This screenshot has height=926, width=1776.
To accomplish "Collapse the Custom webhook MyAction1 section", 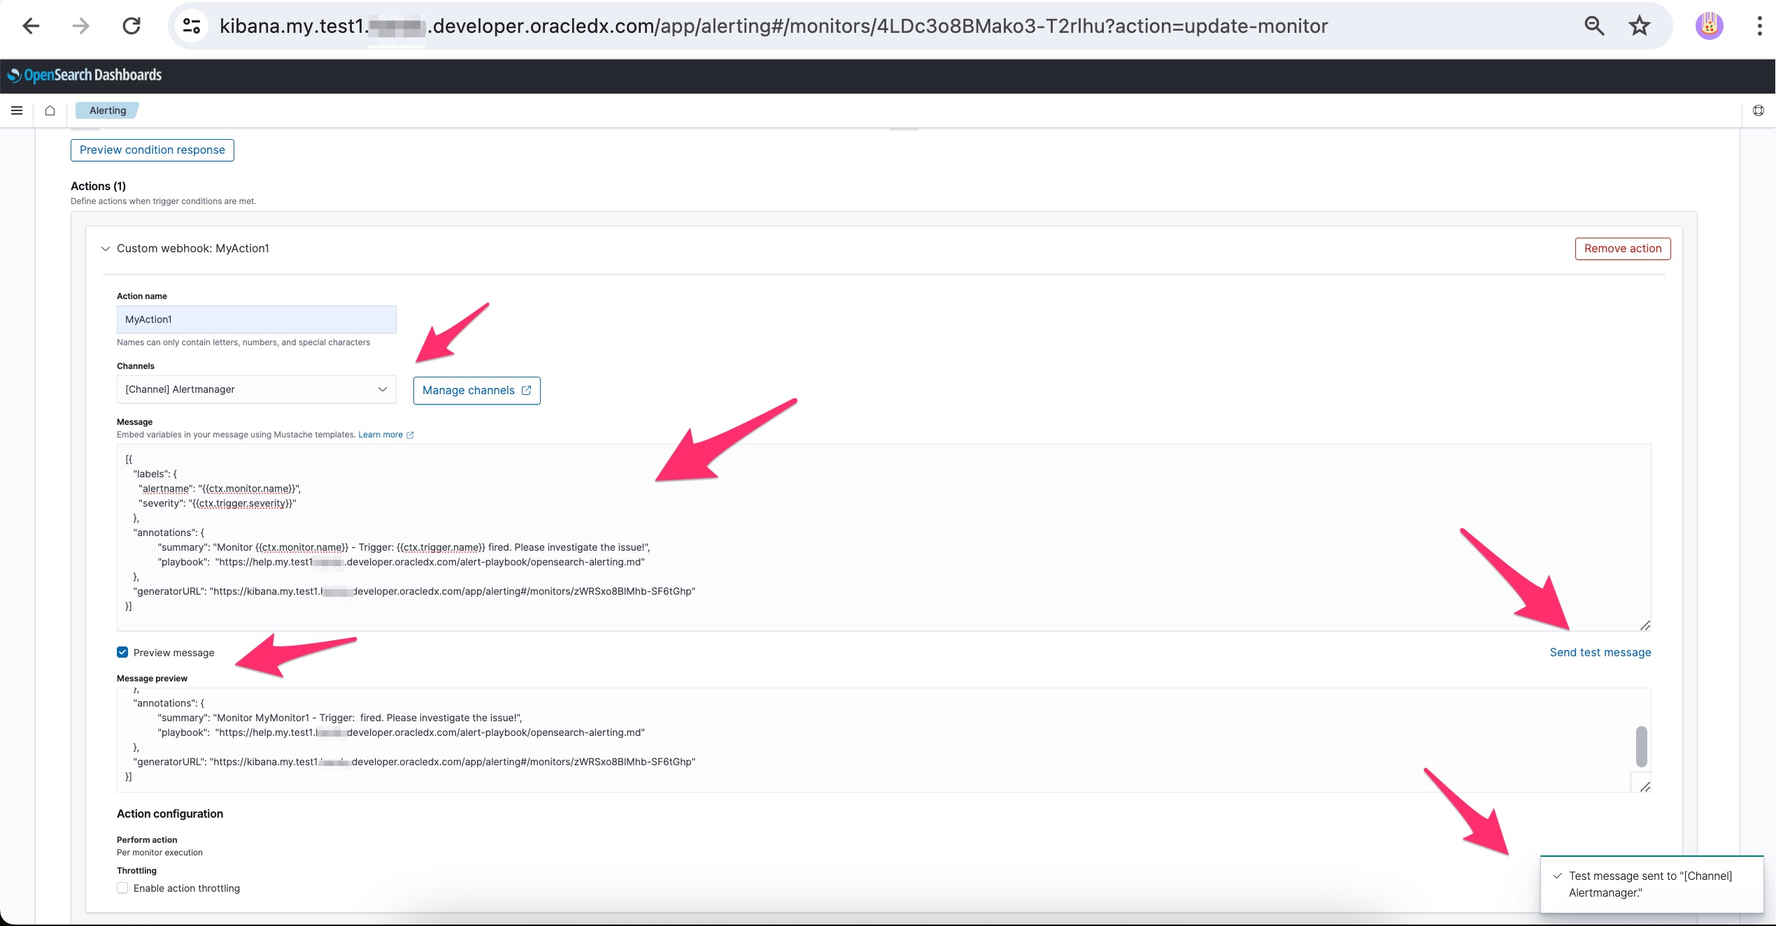I will click(x=106, y=249).
